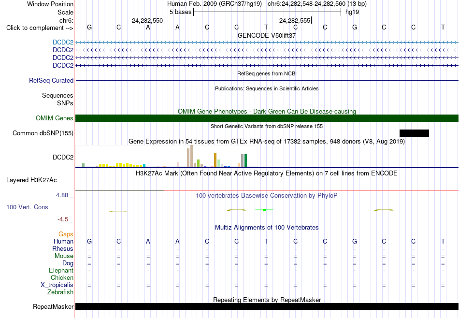Click the 5 bases scale bar
Viewport: 459px width, 318px height.
click(x=267, y=12)
